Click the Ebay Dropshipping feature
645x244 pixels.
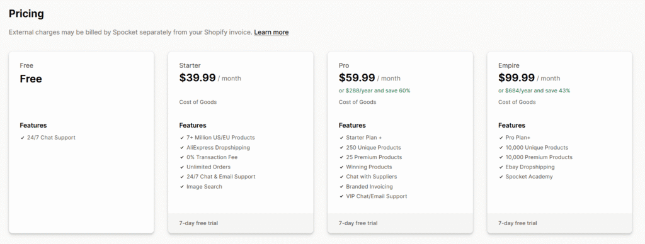coord(530,167)
